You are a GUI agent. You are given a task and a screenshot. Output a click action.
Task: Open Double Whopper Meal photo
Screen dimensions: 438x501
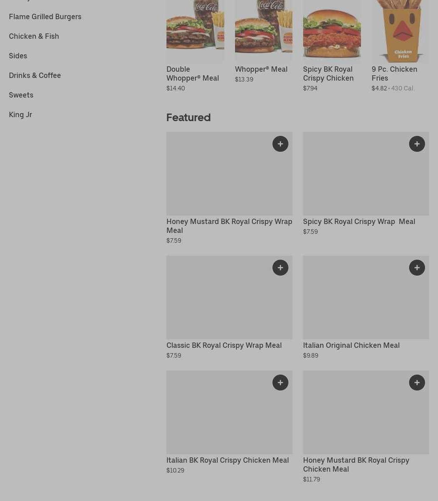(195, 30)
